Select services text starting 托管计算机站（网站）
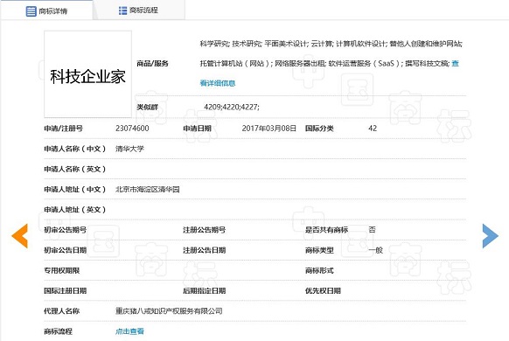509x341 pixels. point(324,64)
